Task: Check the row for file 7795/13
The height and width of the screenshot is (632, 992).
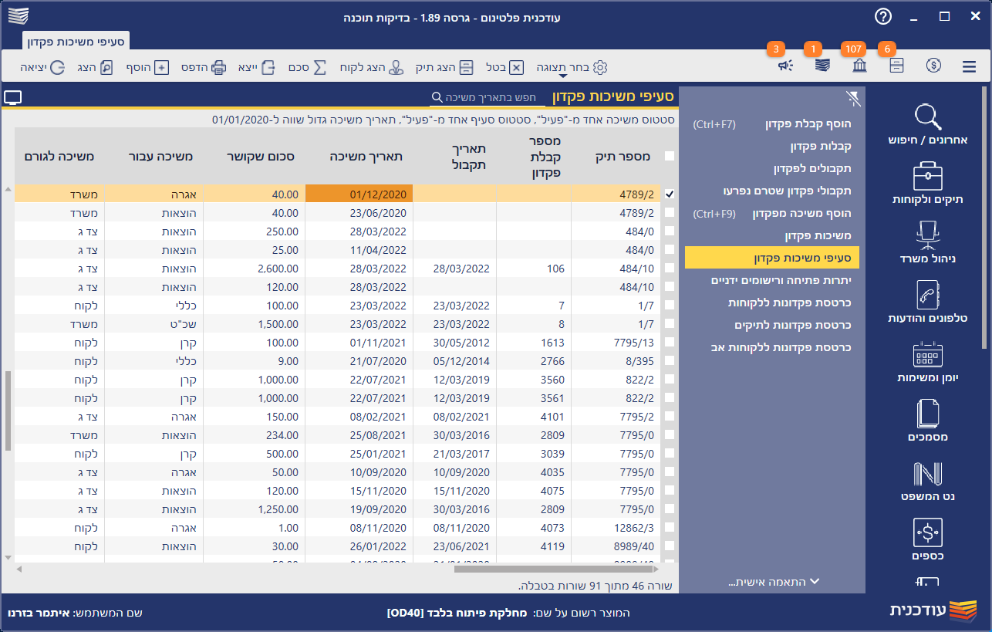Action: tap(669, 342)
